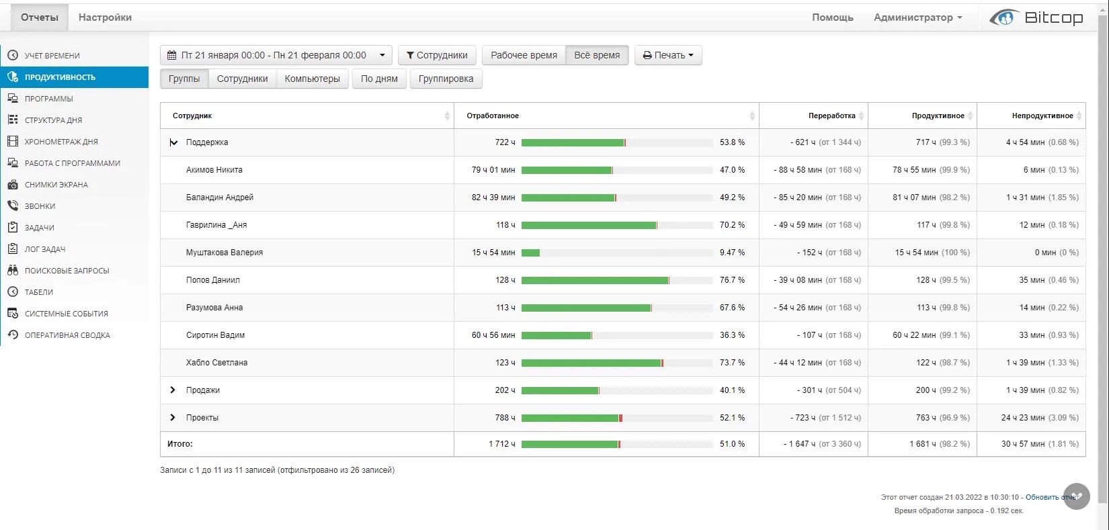This screenshot has height=530, width=1109.
Task: Select employee Разумова Анна
Action: click(x=214, y=308)
